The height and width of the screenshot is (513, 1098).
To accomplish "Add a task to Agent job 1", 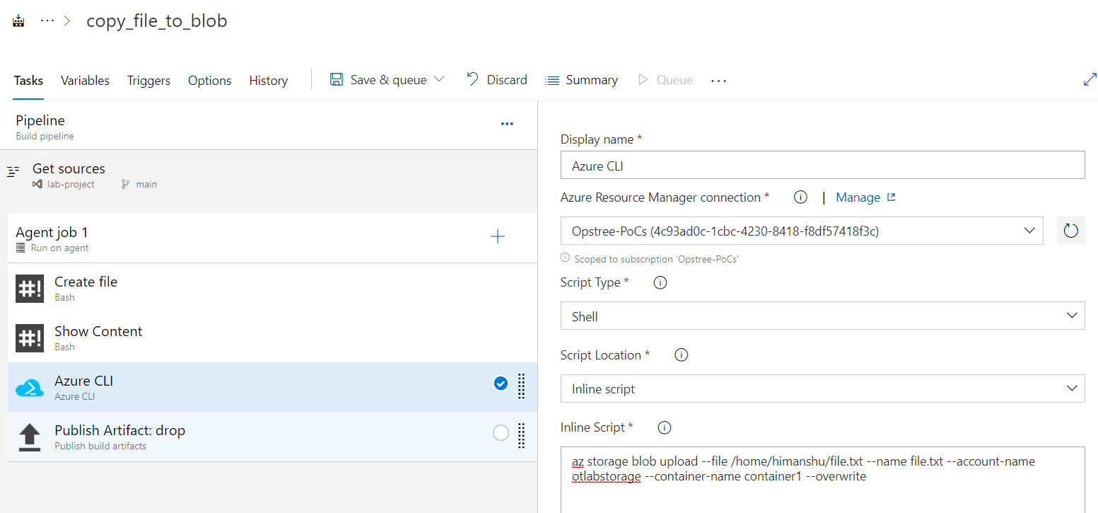I will click(498, 236).
